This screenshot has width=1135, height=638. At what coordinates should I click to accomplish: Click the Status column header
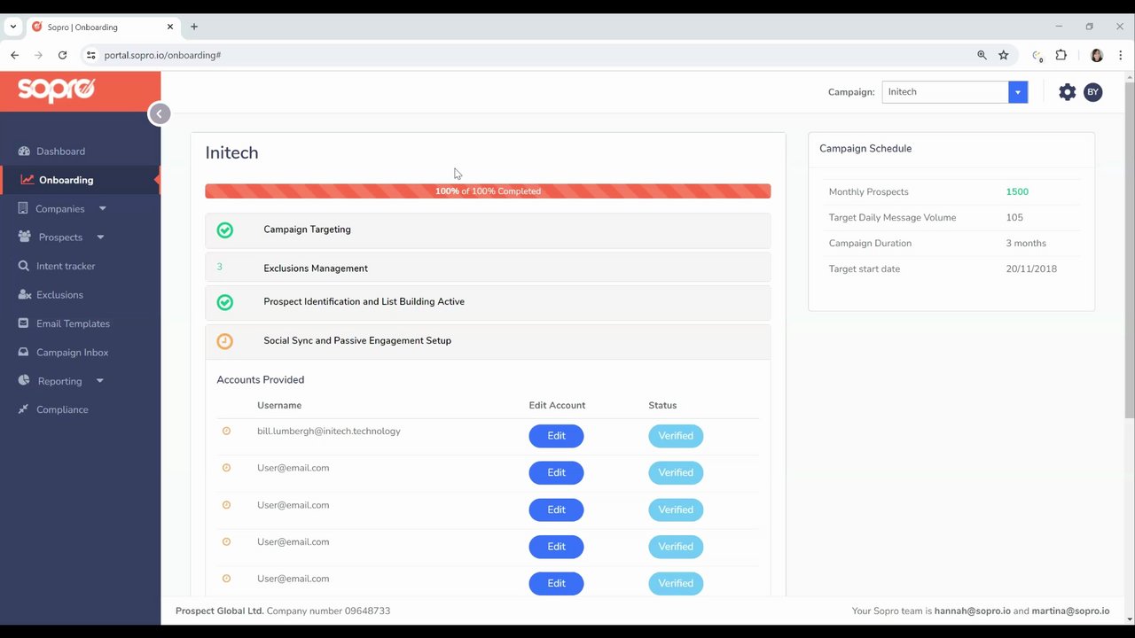[x=662, y=405]
